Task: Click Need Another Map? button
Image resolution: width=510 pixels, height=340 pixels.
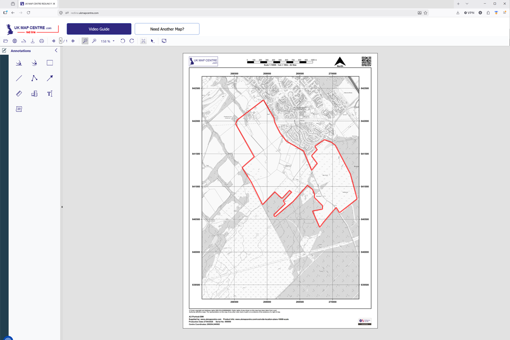Action: (168, 29)
